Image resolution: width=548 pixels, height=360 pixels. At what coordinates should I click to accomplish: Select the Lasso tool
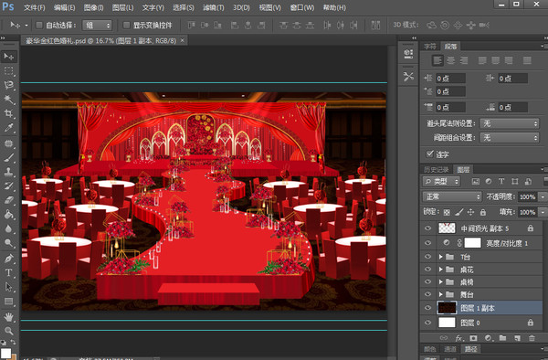pyautogui.click(x=9, y=85)
